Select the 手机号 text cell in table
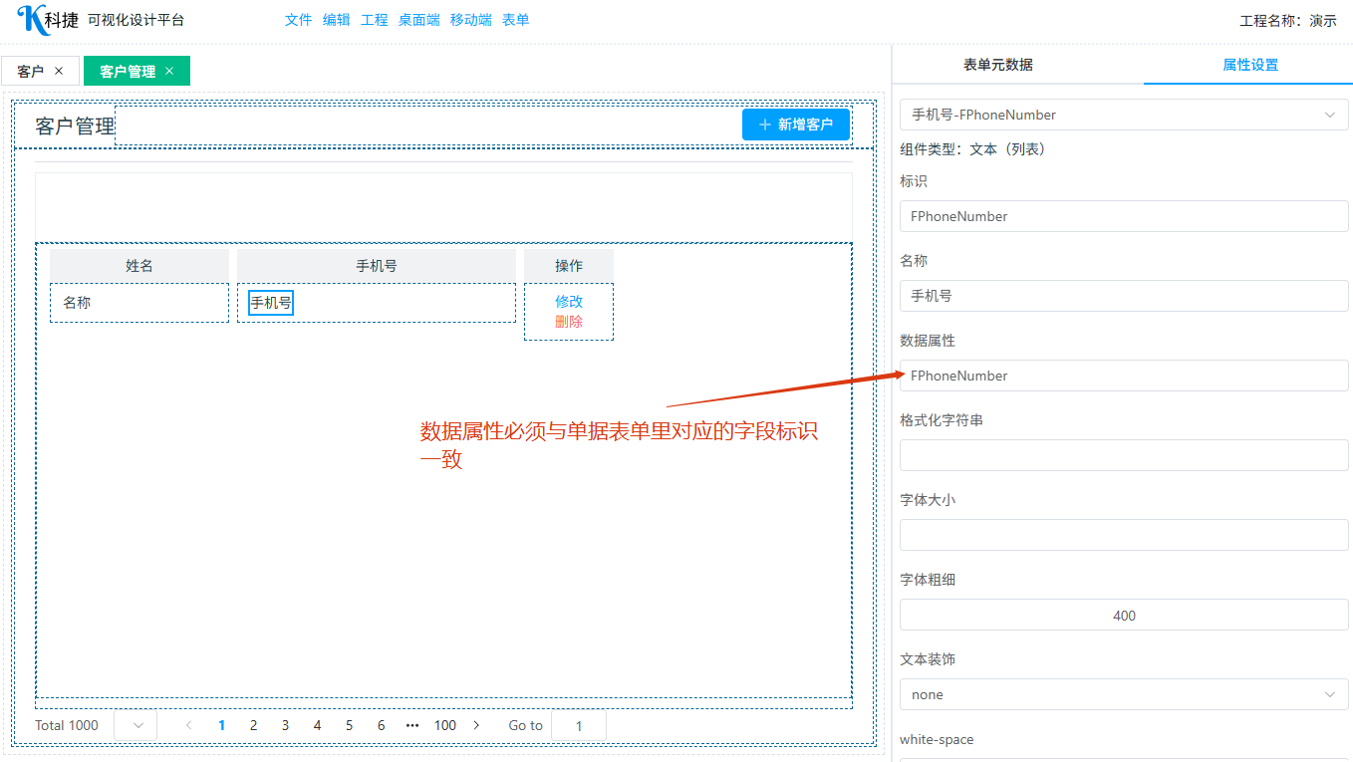 271,303
